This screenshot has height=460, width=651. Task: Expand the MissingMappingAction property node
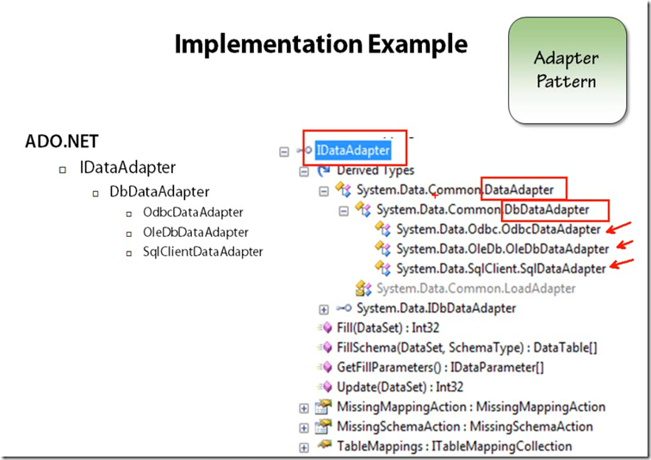(x=304, y=408)
